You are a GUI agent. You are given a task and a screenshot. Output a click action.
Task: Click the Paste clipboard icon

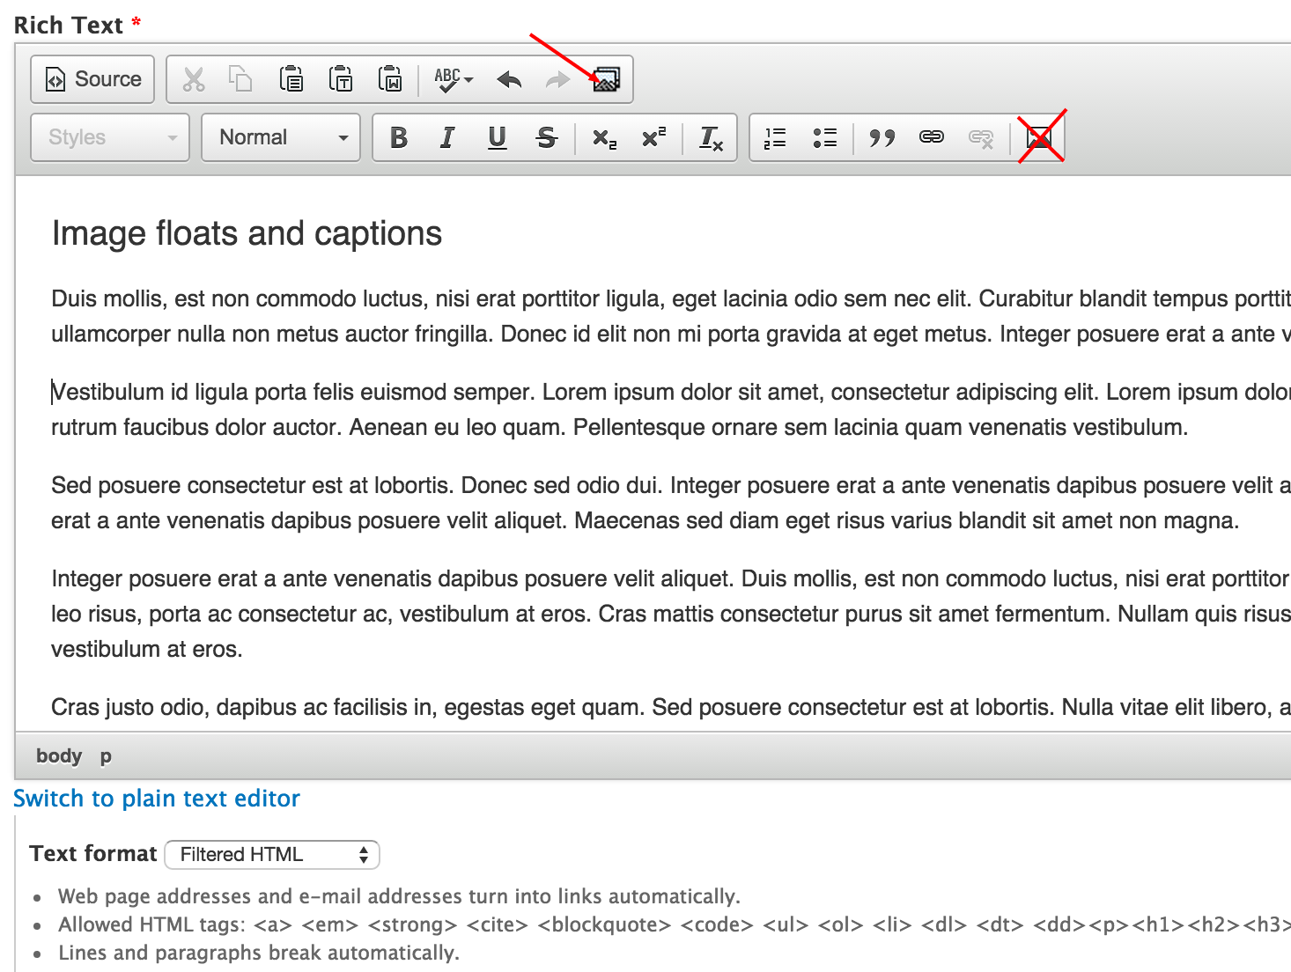coord(291,79)
